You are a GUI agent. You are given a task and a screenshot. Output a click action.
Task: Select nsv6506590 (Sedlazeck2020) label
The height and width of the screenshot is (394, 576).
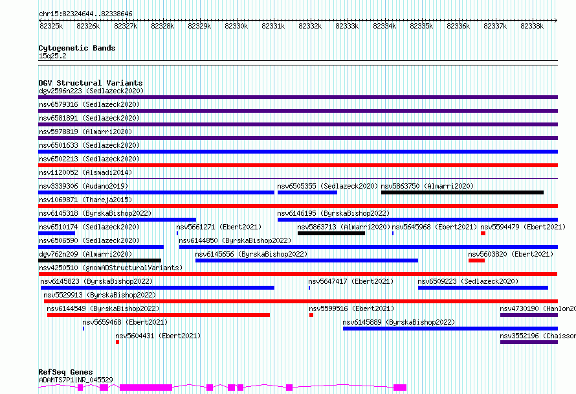89,240
